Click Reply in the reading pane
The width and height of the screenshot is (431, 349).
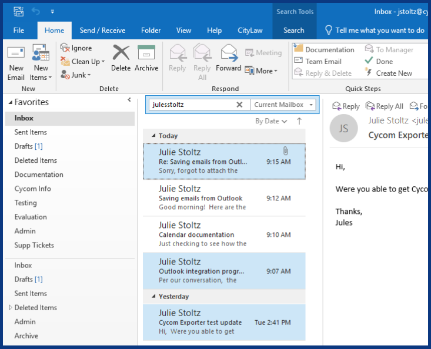pyautogui.click(x=346, y=106)
